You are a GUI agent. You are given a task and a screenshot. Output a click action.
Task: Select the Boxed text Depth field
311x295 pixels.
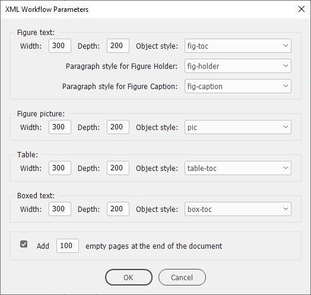(118, 209)
